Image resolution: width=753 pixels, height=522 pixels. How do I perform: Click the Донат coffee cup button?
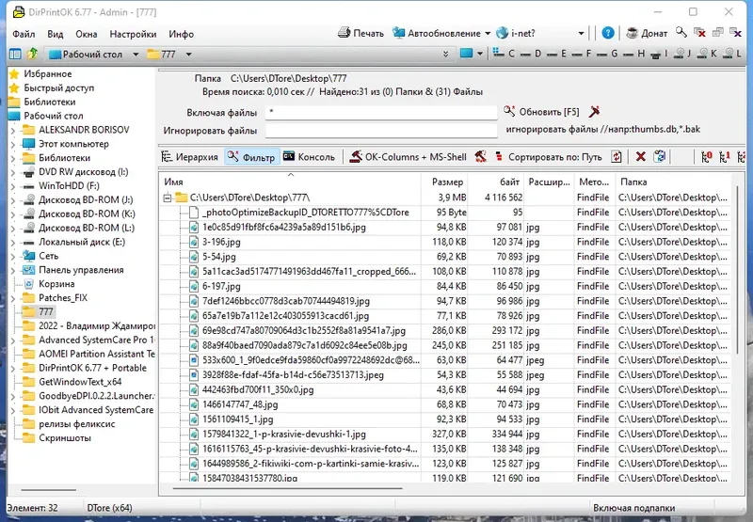[x=647, y=33]
